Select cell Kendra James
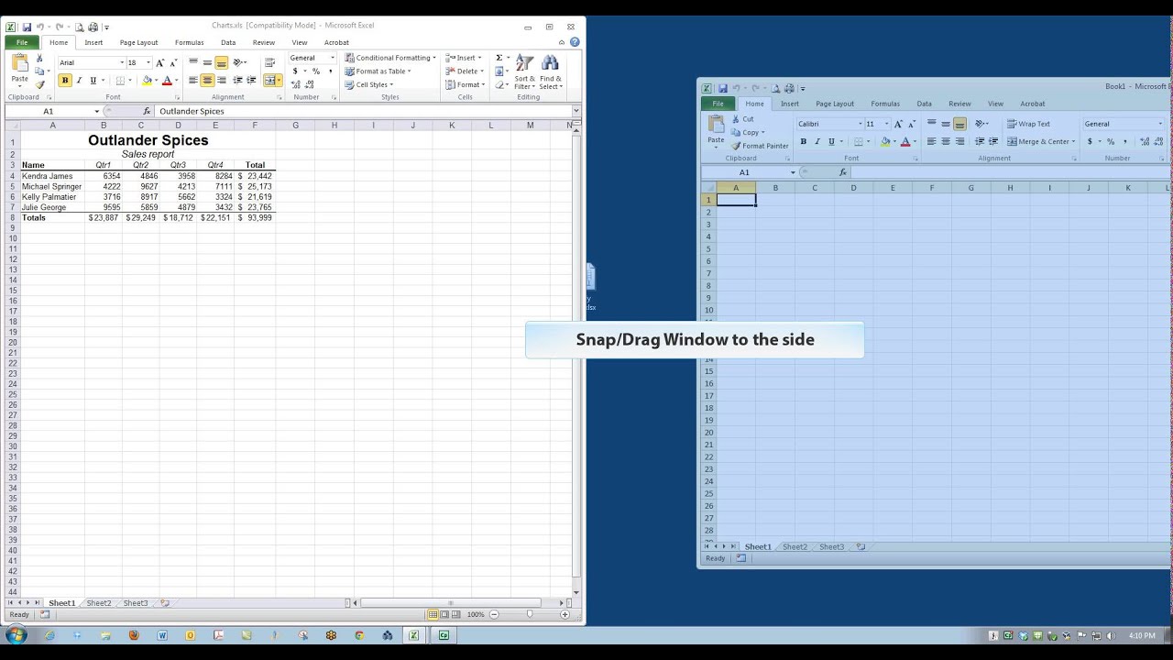1173x660 pixels. (x=52, y=176)
